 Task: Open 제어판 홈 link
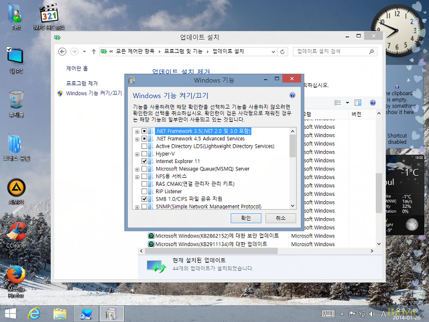[77, 68]
